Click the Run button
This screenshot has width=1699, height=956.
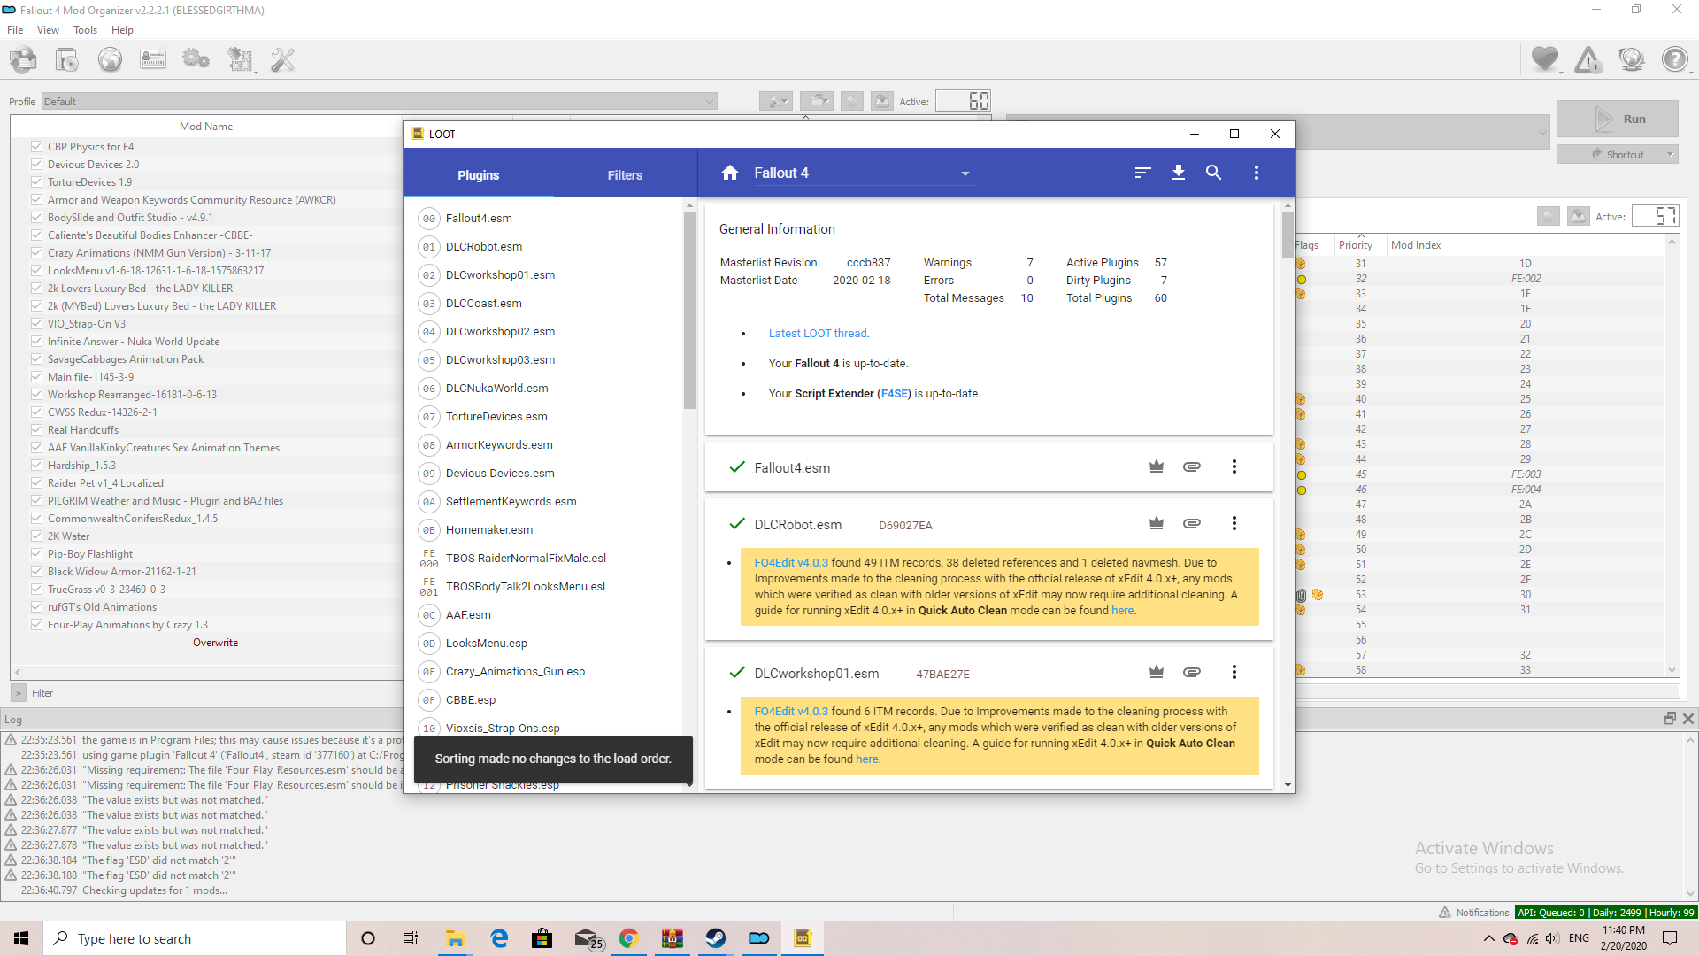tap(1617, 119)
